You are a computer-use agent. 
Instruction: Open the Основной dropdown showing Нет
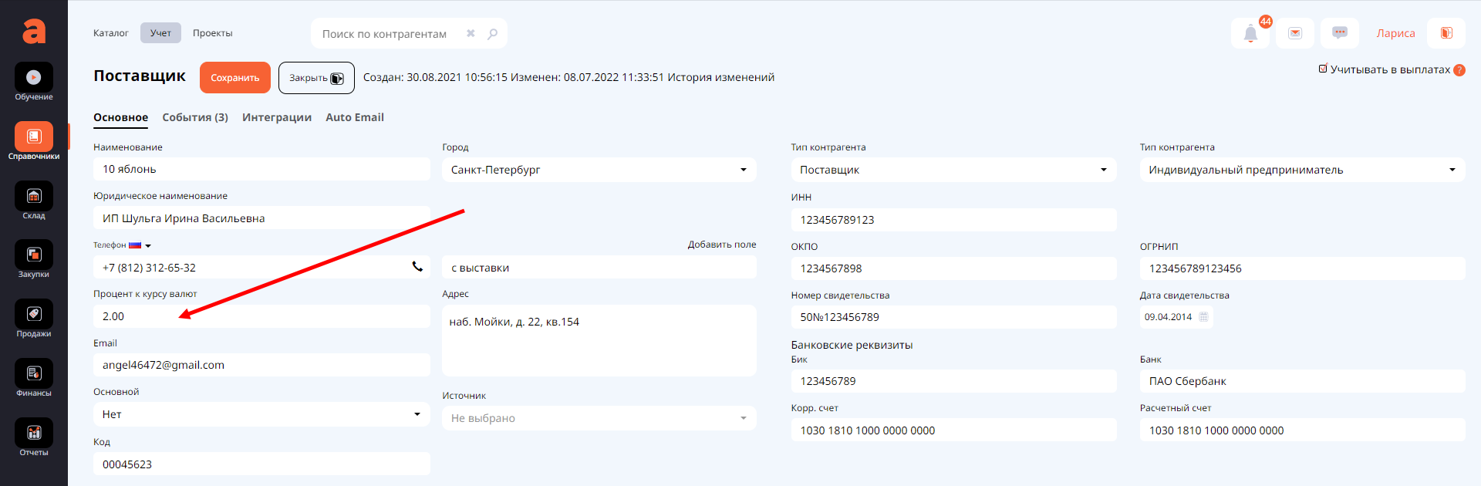[261, 414]
